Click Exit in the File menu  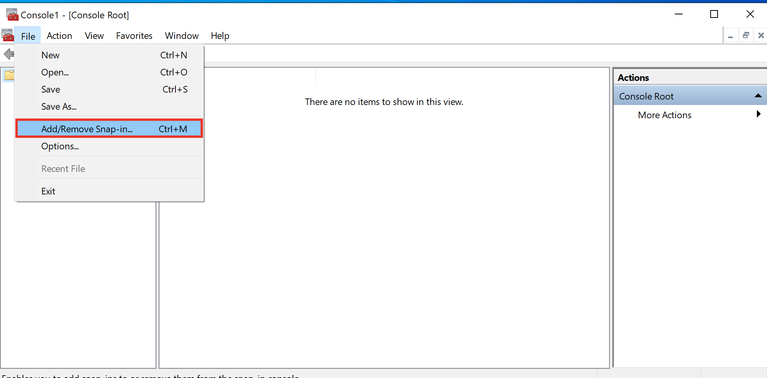[48, 191]
